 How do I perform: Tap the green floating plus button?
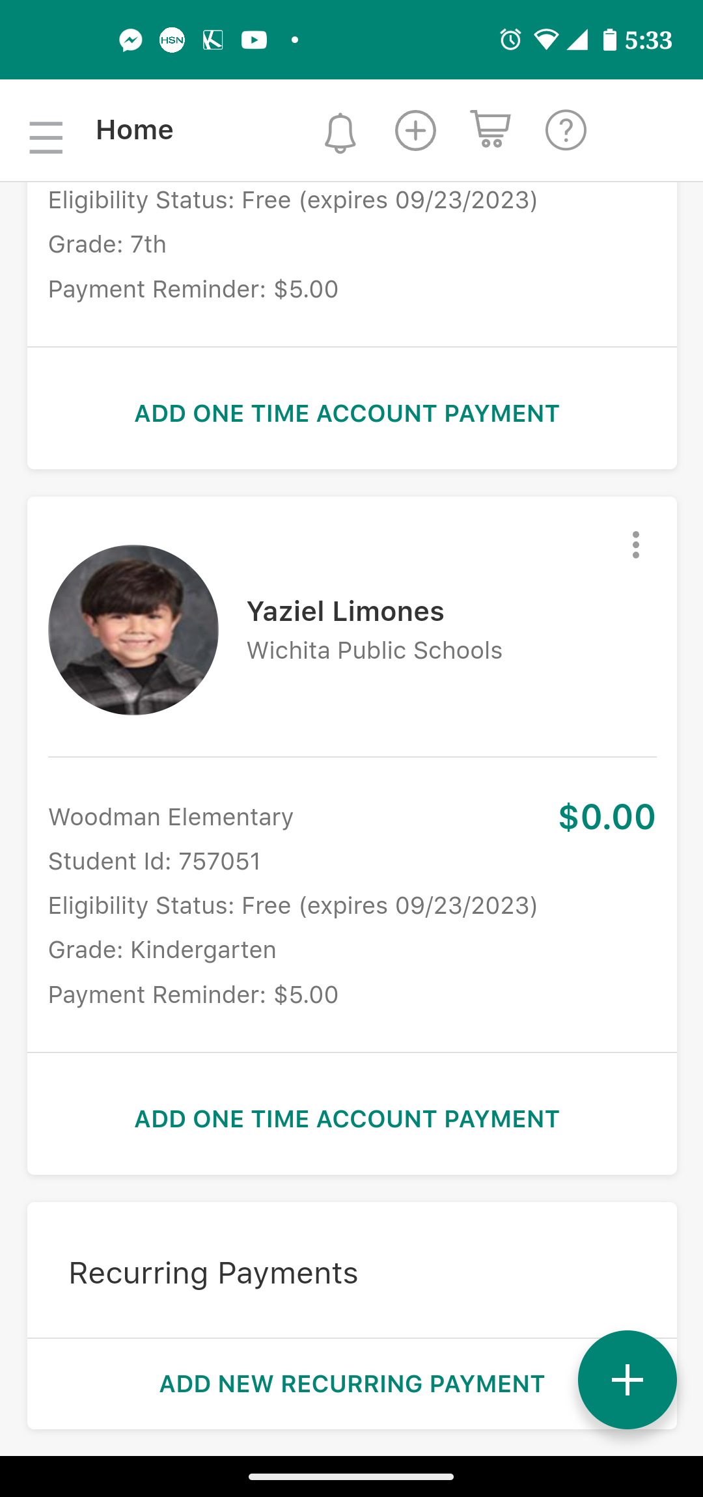coord(627,1380)
